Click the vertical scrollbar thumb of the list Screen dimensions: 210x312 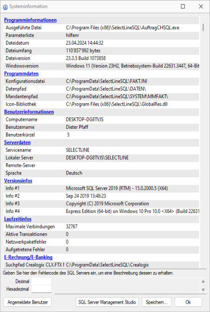coord(203,27)
